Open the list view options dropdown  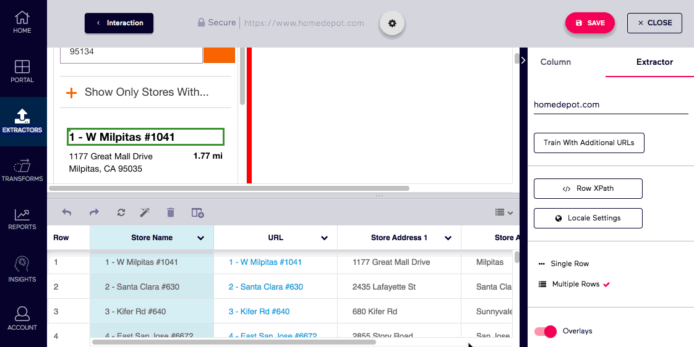(x=504, y=212)
